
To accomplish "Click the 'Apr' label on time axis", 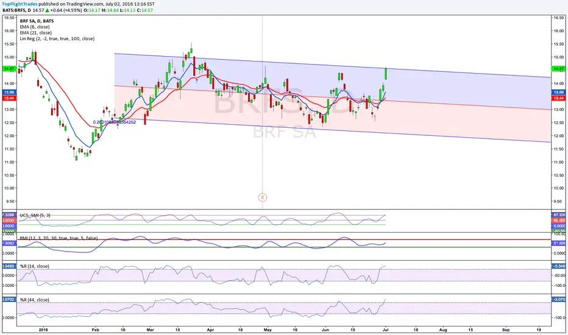I will [x=210, y=330].
